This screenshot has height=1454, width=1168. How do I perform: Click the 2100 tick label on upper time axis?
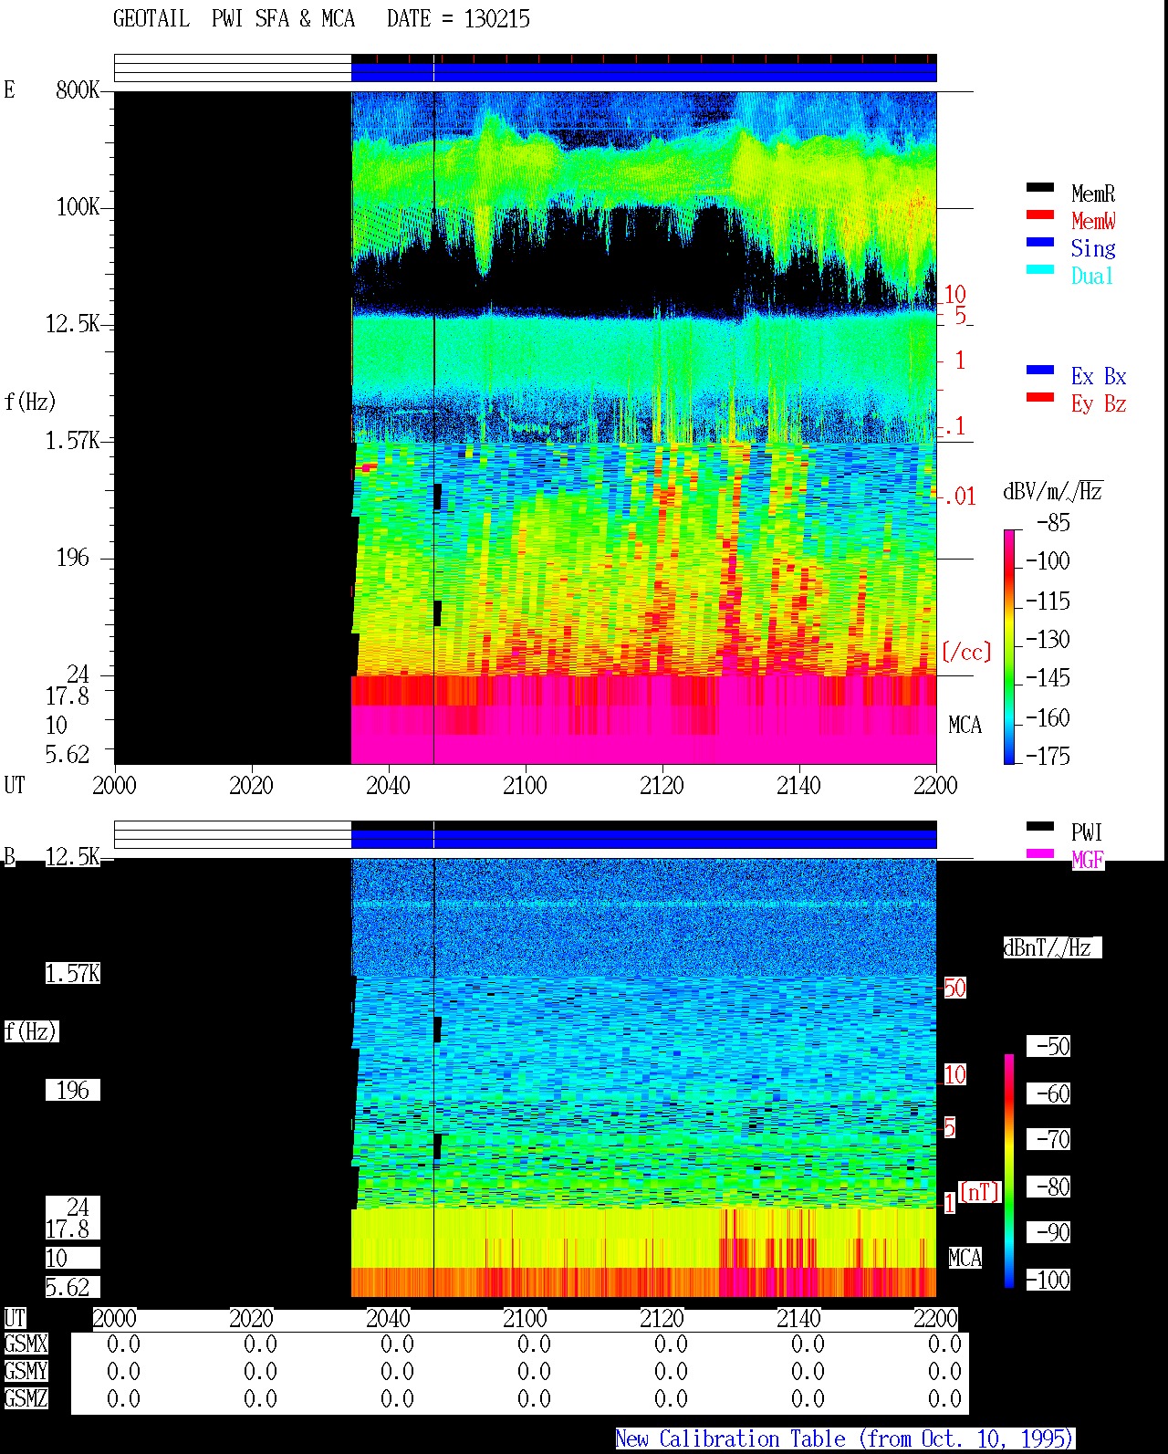click(525, 786)
